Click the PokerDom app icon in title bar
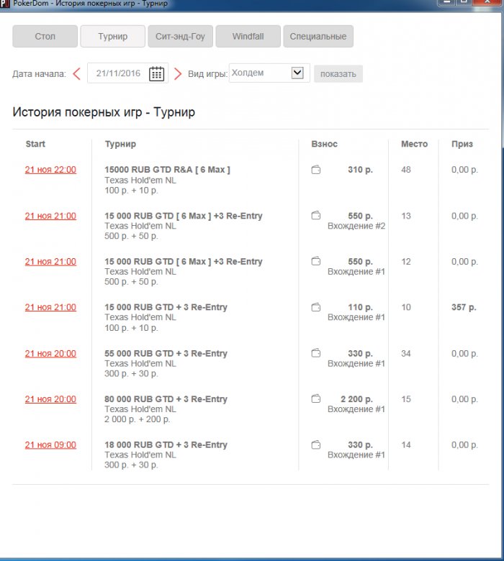Viewport: 504px width, 561px height. coord(5,4)
